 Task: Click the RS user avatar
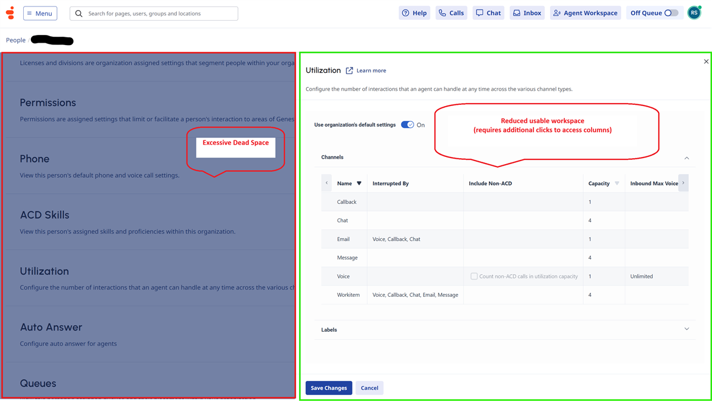694,13
